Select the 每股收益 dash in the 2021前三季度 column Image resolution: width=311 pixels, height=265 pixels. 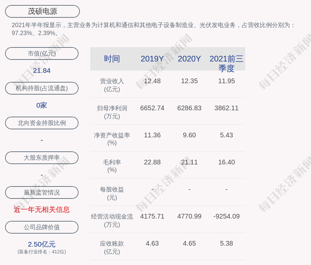point(226,189)
